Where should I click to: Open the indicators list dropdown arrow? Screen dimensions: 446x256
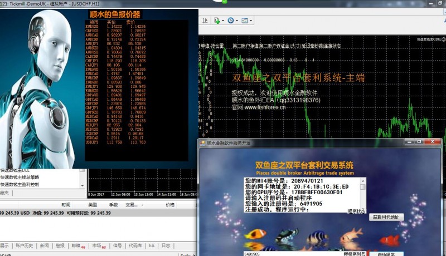click(x=222, y=21)
